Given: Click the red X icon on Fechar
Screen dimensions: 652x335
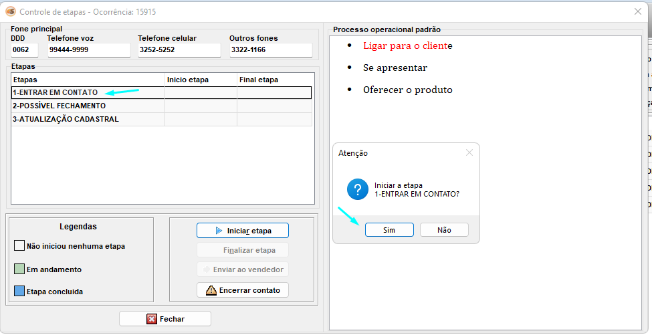Looking at the screenshot, I should pos(152,319).
